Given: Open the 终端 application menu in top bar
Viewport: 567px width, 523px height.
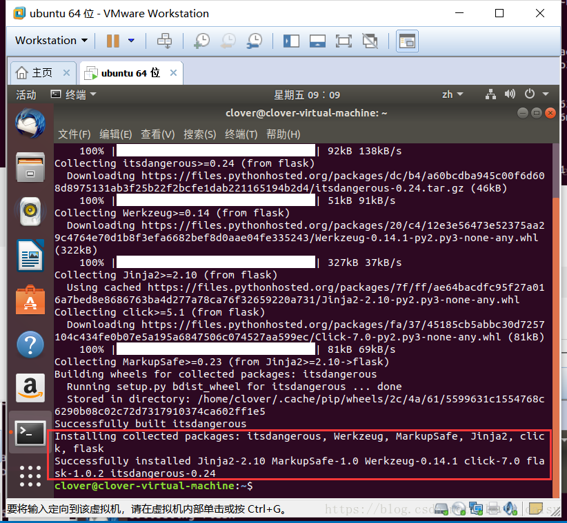Looking at the screenshot, I should (73, 94).
